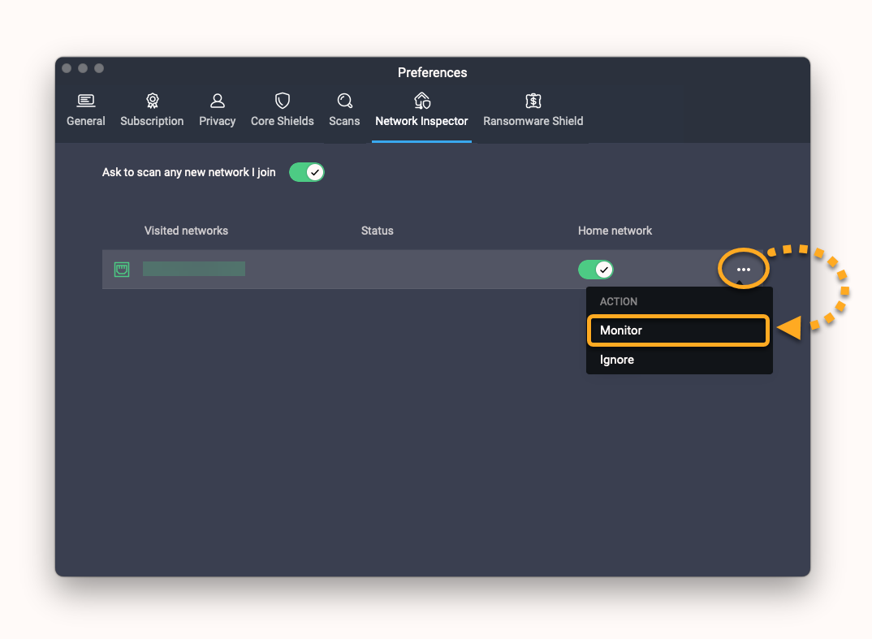Viewport: 872px width, 639px height.
Task: Open the General preferences icon
Action: click(85, 101)
